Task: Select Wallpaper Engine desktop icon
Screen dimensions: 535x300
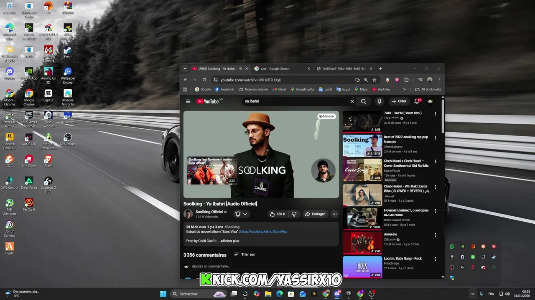Action: (68, 76)
